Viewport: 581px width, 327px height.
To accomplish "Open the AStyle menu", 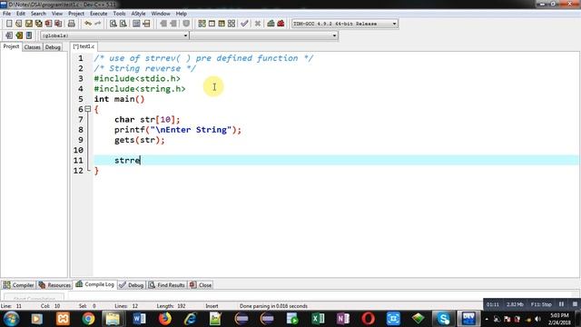I will (x=138, y=14).
